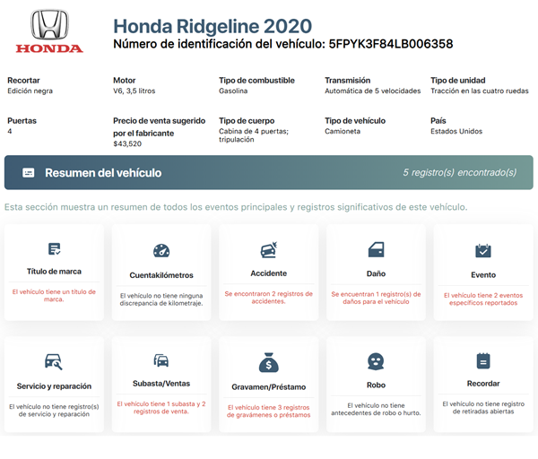Image resolution: width=538 pixels, height=459 pixels.
Task: Click the Accidente crashed car icon
Action: pyautogui.click(x=268, y=250)
